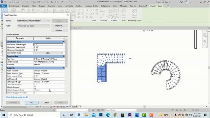Open 'What do these properties do?' link
The width and height of the screenshot is (210, 118).
pyautogui.click(x=17, y=97)
